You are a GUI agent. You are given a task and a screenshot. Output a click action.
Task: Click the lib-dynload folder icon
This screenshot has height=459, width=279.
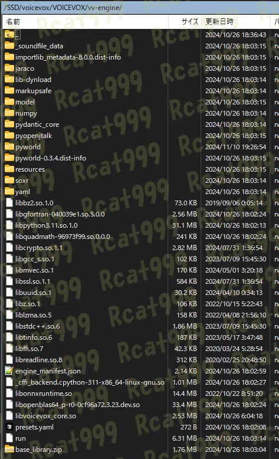click(x=9, y=80)
